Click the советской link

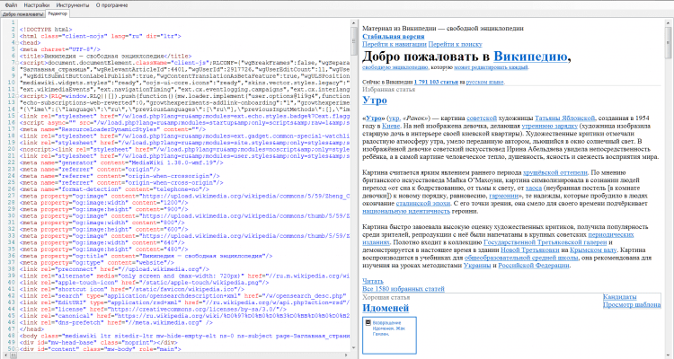482,118
